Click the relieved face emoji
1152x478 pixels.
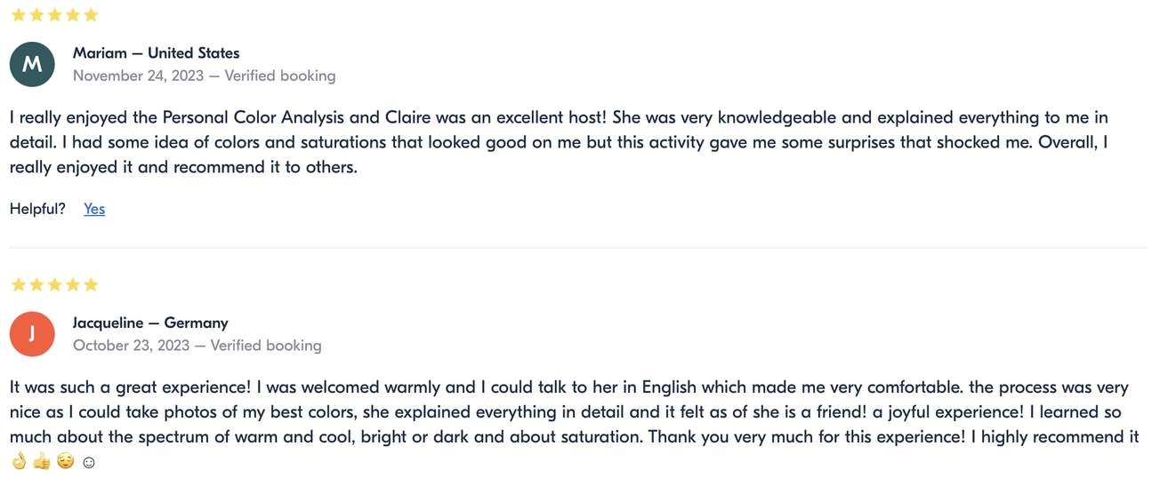[x=65, y=462]
